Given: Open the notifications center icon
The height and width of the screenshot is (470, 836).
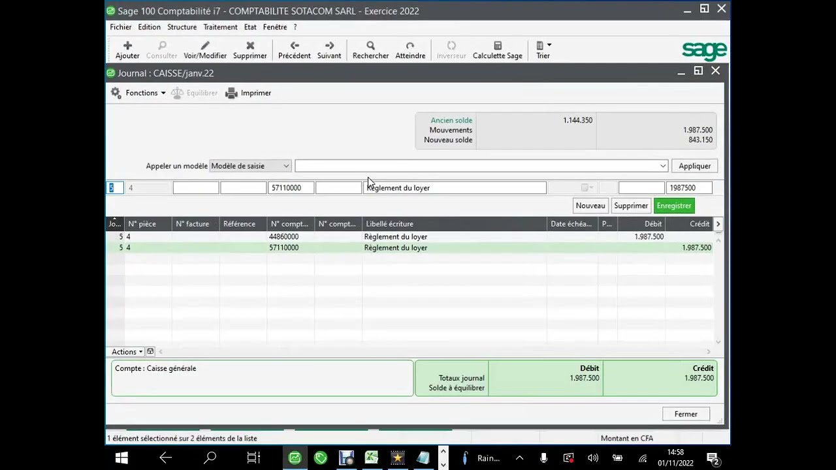Looking at the screenshot, I should [713, 458].
